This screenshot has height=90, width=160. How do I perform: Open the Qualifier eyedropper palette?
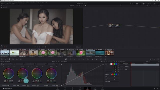pyautogui.click(x=75, y=59)
